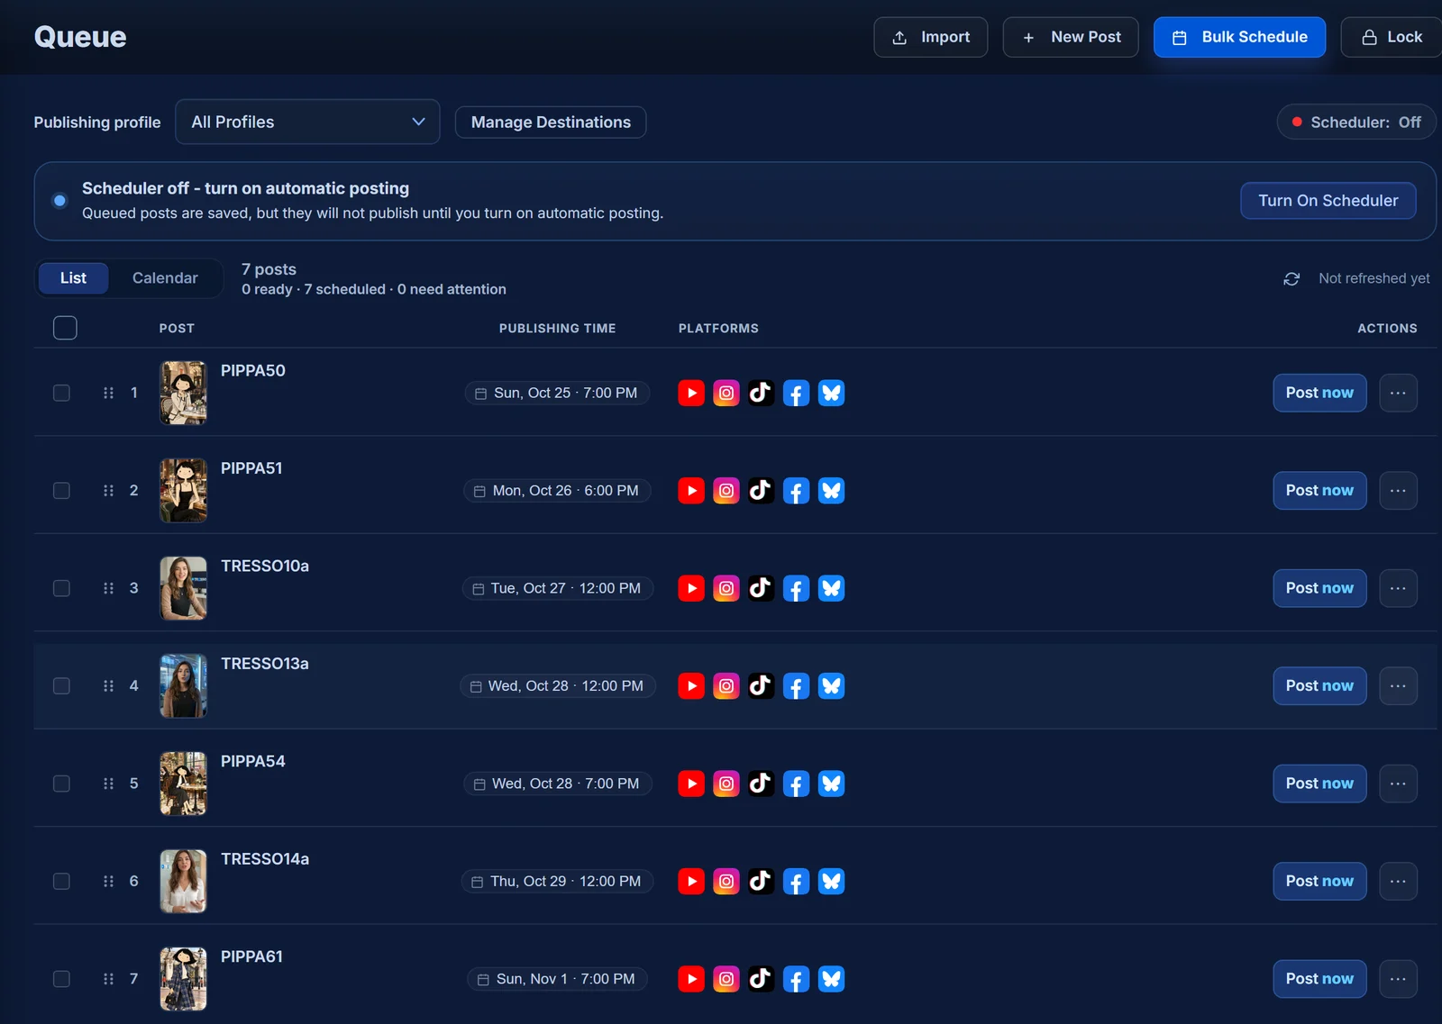Tick the TRESSO10a row checkbox
This screenshot has width=1442, height=1024.
61,588
